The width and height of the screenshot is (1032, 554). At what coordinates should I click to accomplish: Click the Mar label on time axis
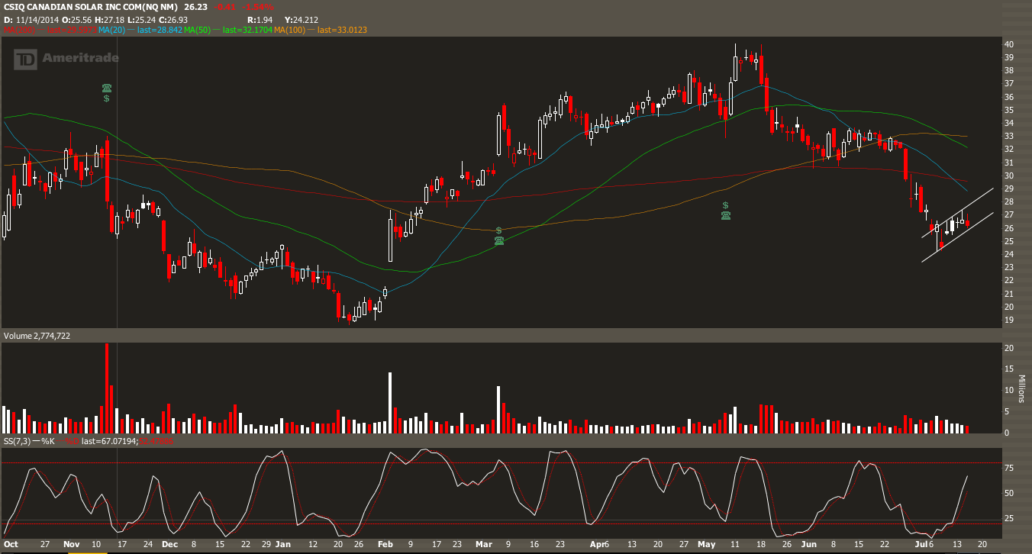coord(484,546)
